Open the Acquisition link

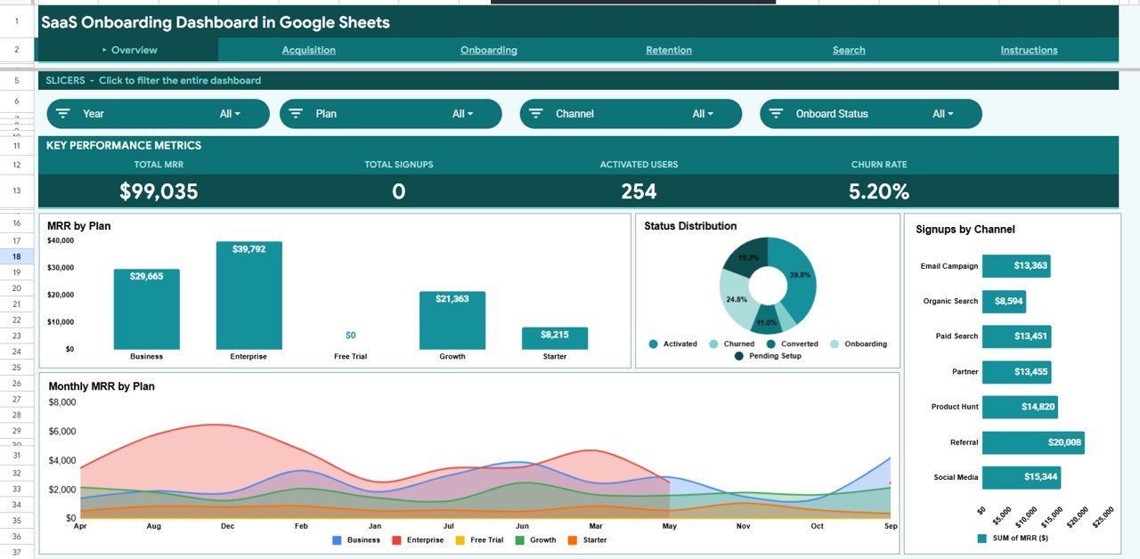(x=309, y=50)
